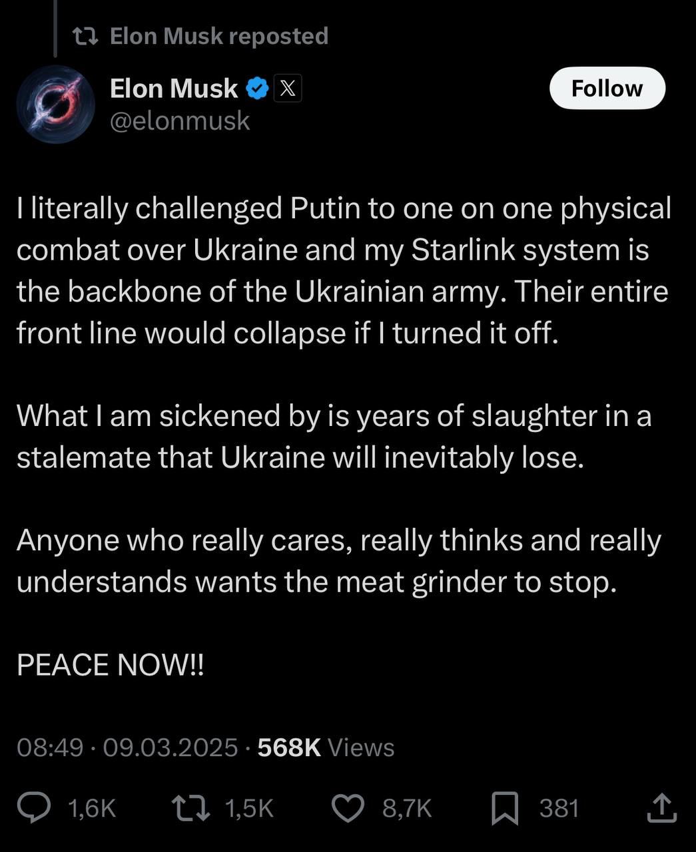Click the 08:49 · 09.03.2025 timestamp
This screenshot has width=696, height=852.
(127, 747)
